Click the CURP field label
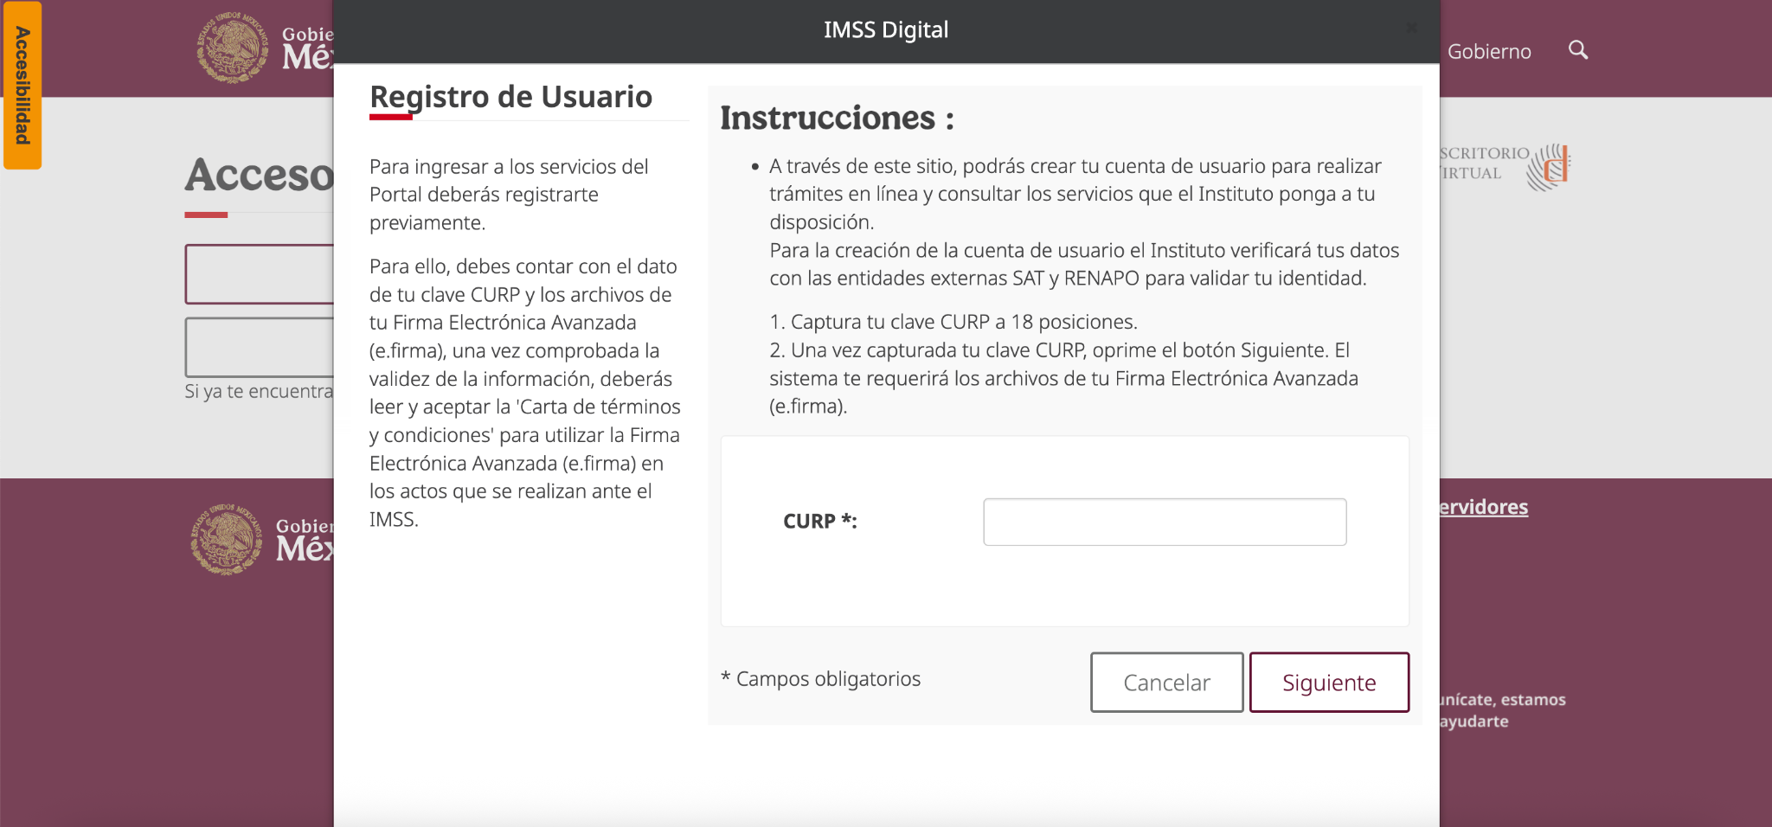 819,521
